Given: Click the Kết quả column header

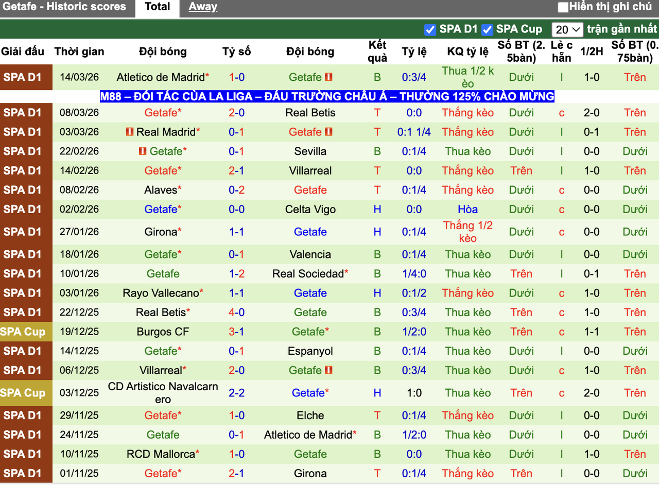Looking at the screenshot, I should (377, 51).
